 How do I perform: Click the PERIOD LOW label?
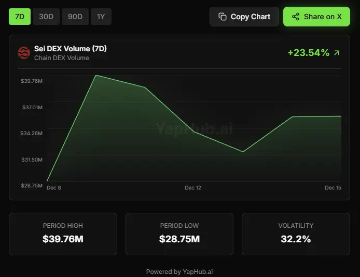[x=179, y=226]
